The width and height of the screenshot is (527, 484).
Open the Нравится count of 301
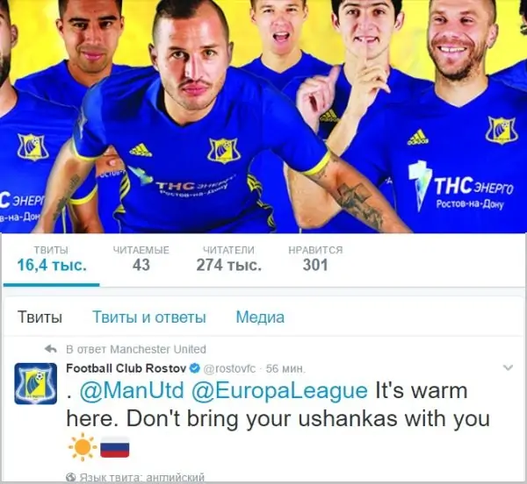315,259
